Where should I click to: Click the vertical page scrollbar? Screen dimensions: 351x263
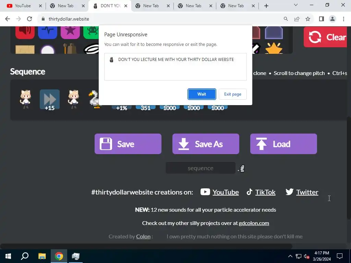[349, 168]
